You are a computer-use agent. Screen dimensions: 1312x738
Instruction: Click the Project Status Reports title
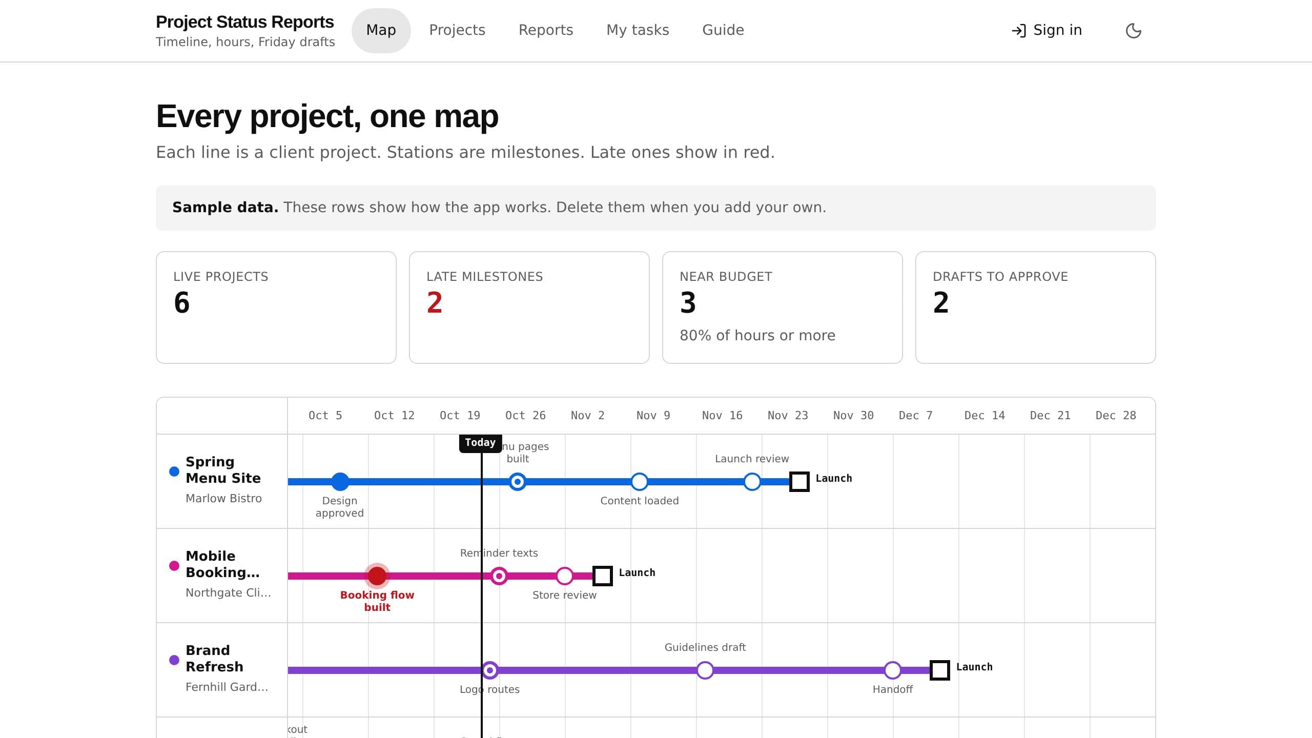click(x=244, y=22)
